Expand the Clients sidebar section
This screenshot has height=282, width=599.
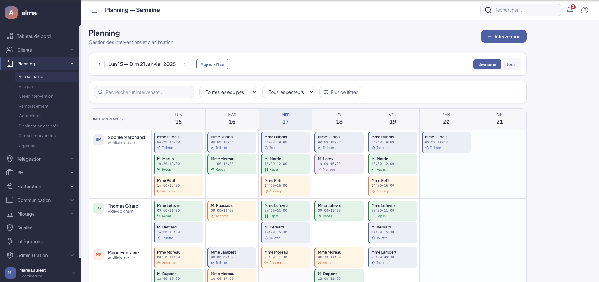72,50
